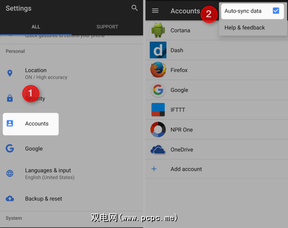The width and height of the screenshot is (288, 228).
Task: Open Location ON / High accuracy settings
Action: click(x=72, y=74)
